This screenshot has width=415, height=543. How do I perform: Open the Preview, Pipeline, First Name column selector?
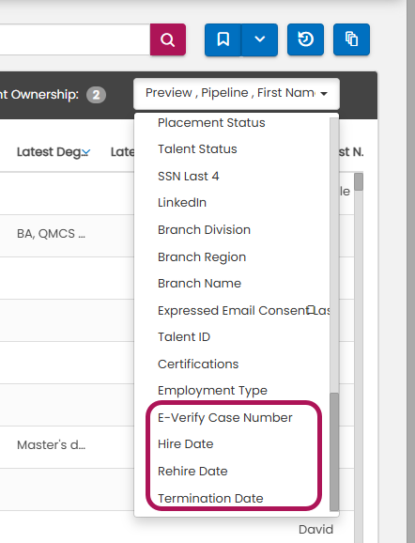pyautogui.click(x=237, y=94)
